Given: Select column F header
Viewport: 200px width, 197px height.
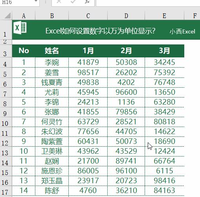Looking at the screenshot, I should 192,16.
